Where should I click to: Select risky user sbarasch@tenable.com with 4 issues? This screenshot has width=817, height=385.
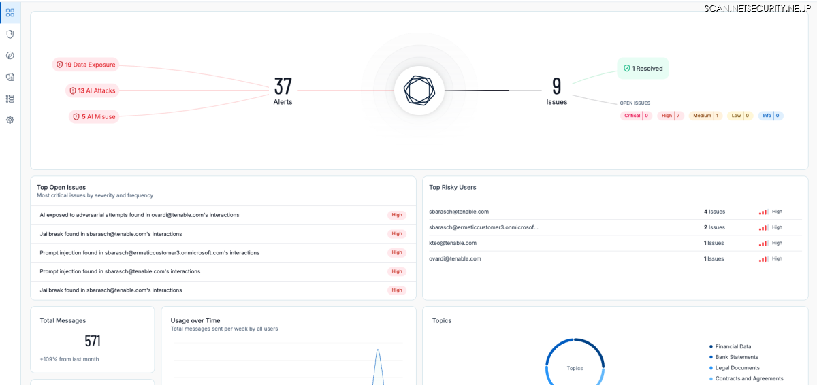point(459,212)
